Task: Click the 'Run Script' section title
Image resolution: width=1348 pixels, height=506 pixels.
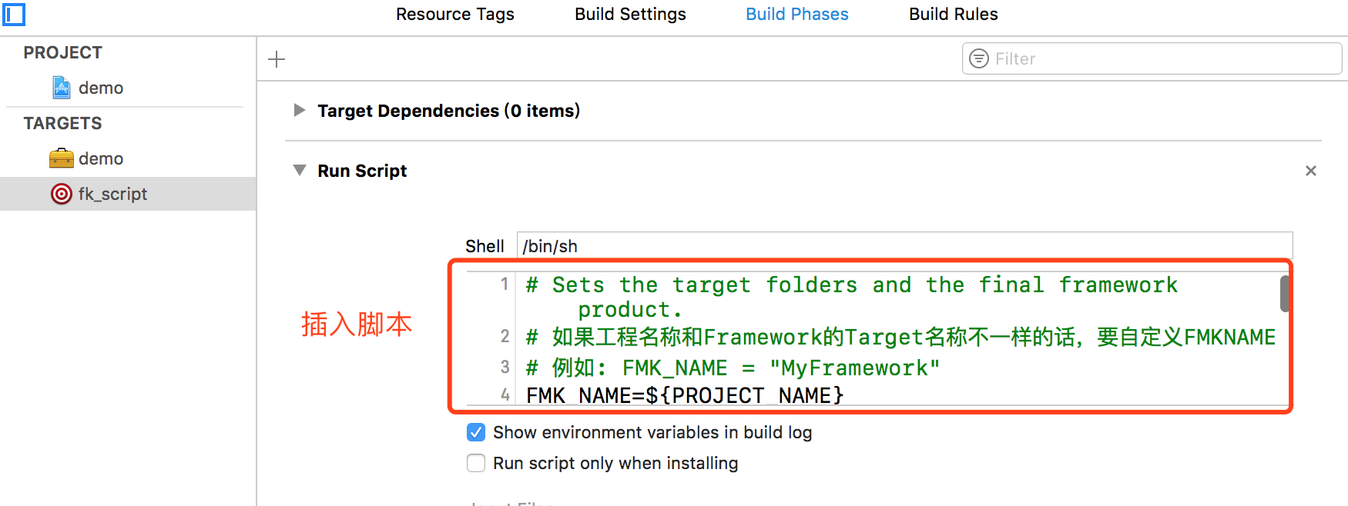Action: pos(362,171)
